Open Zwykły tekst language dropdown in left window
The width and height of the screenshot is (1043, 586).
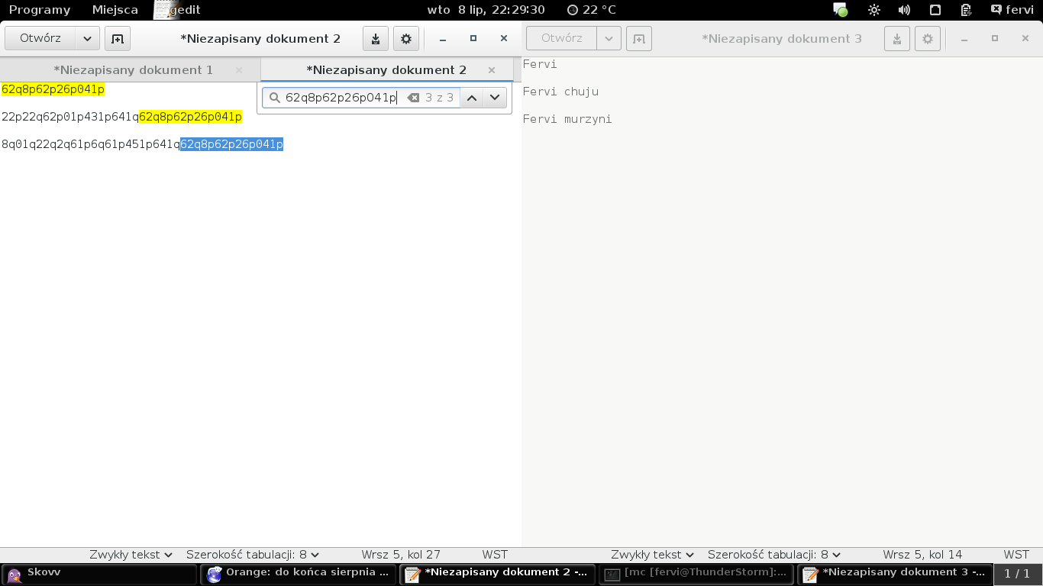(131, 555)
